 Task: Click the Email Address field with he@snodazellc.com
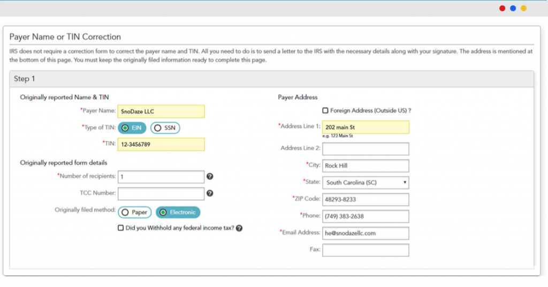click(x=366, y=233)
